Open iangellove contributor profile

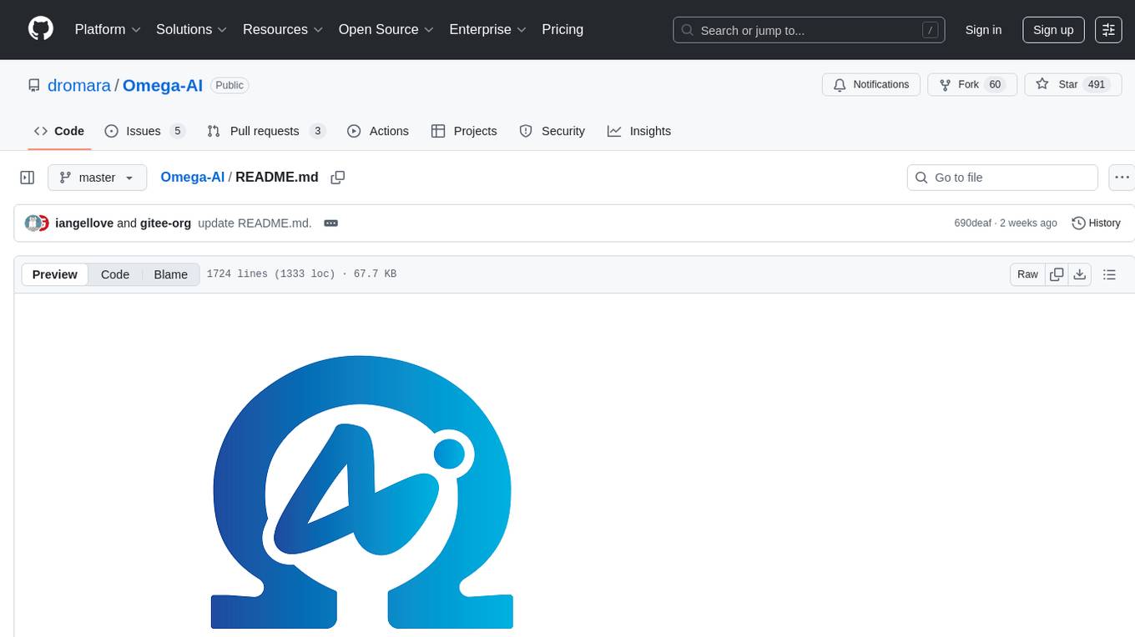tap(84, 223)
